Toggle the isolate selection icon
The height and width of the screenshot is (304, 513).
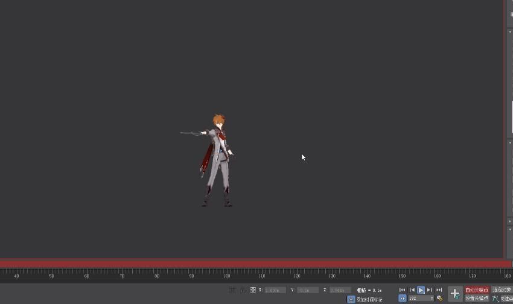[232, 290]
